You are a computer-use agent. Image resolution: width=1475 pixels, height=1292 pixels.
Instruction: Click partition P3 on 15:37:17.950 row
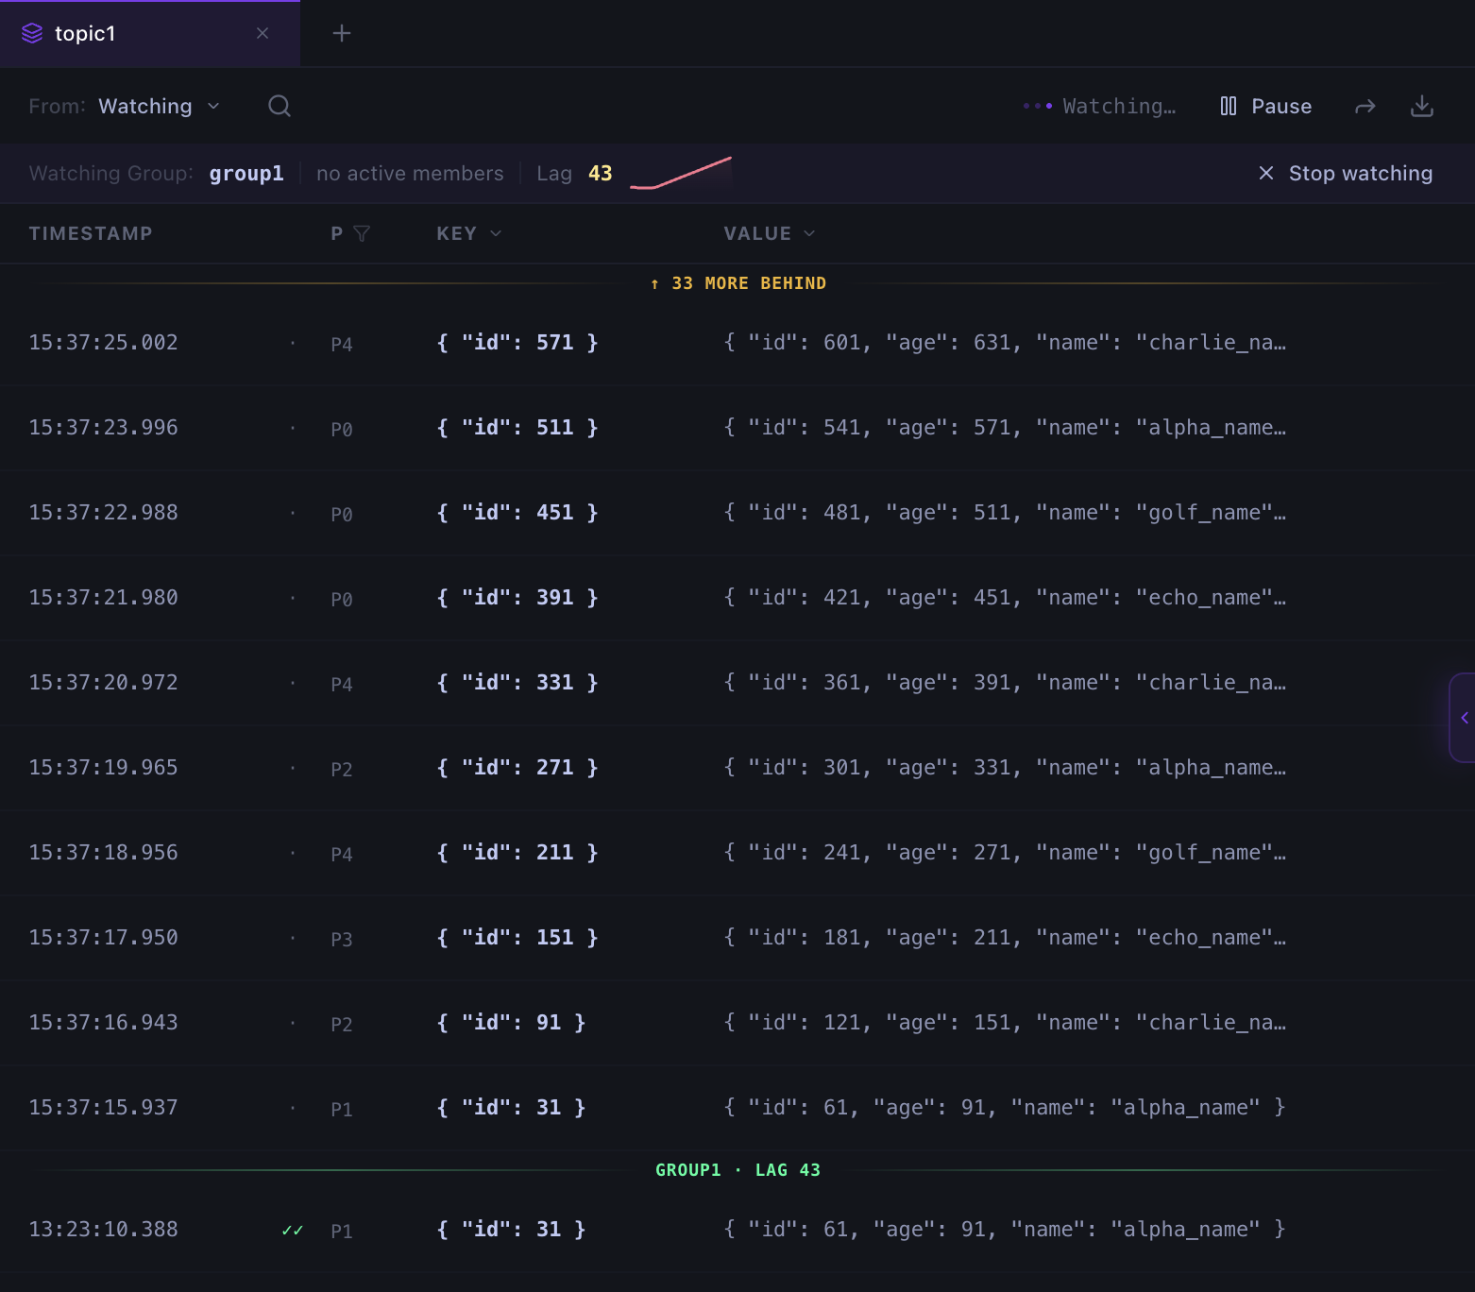(x=342, y=940)
